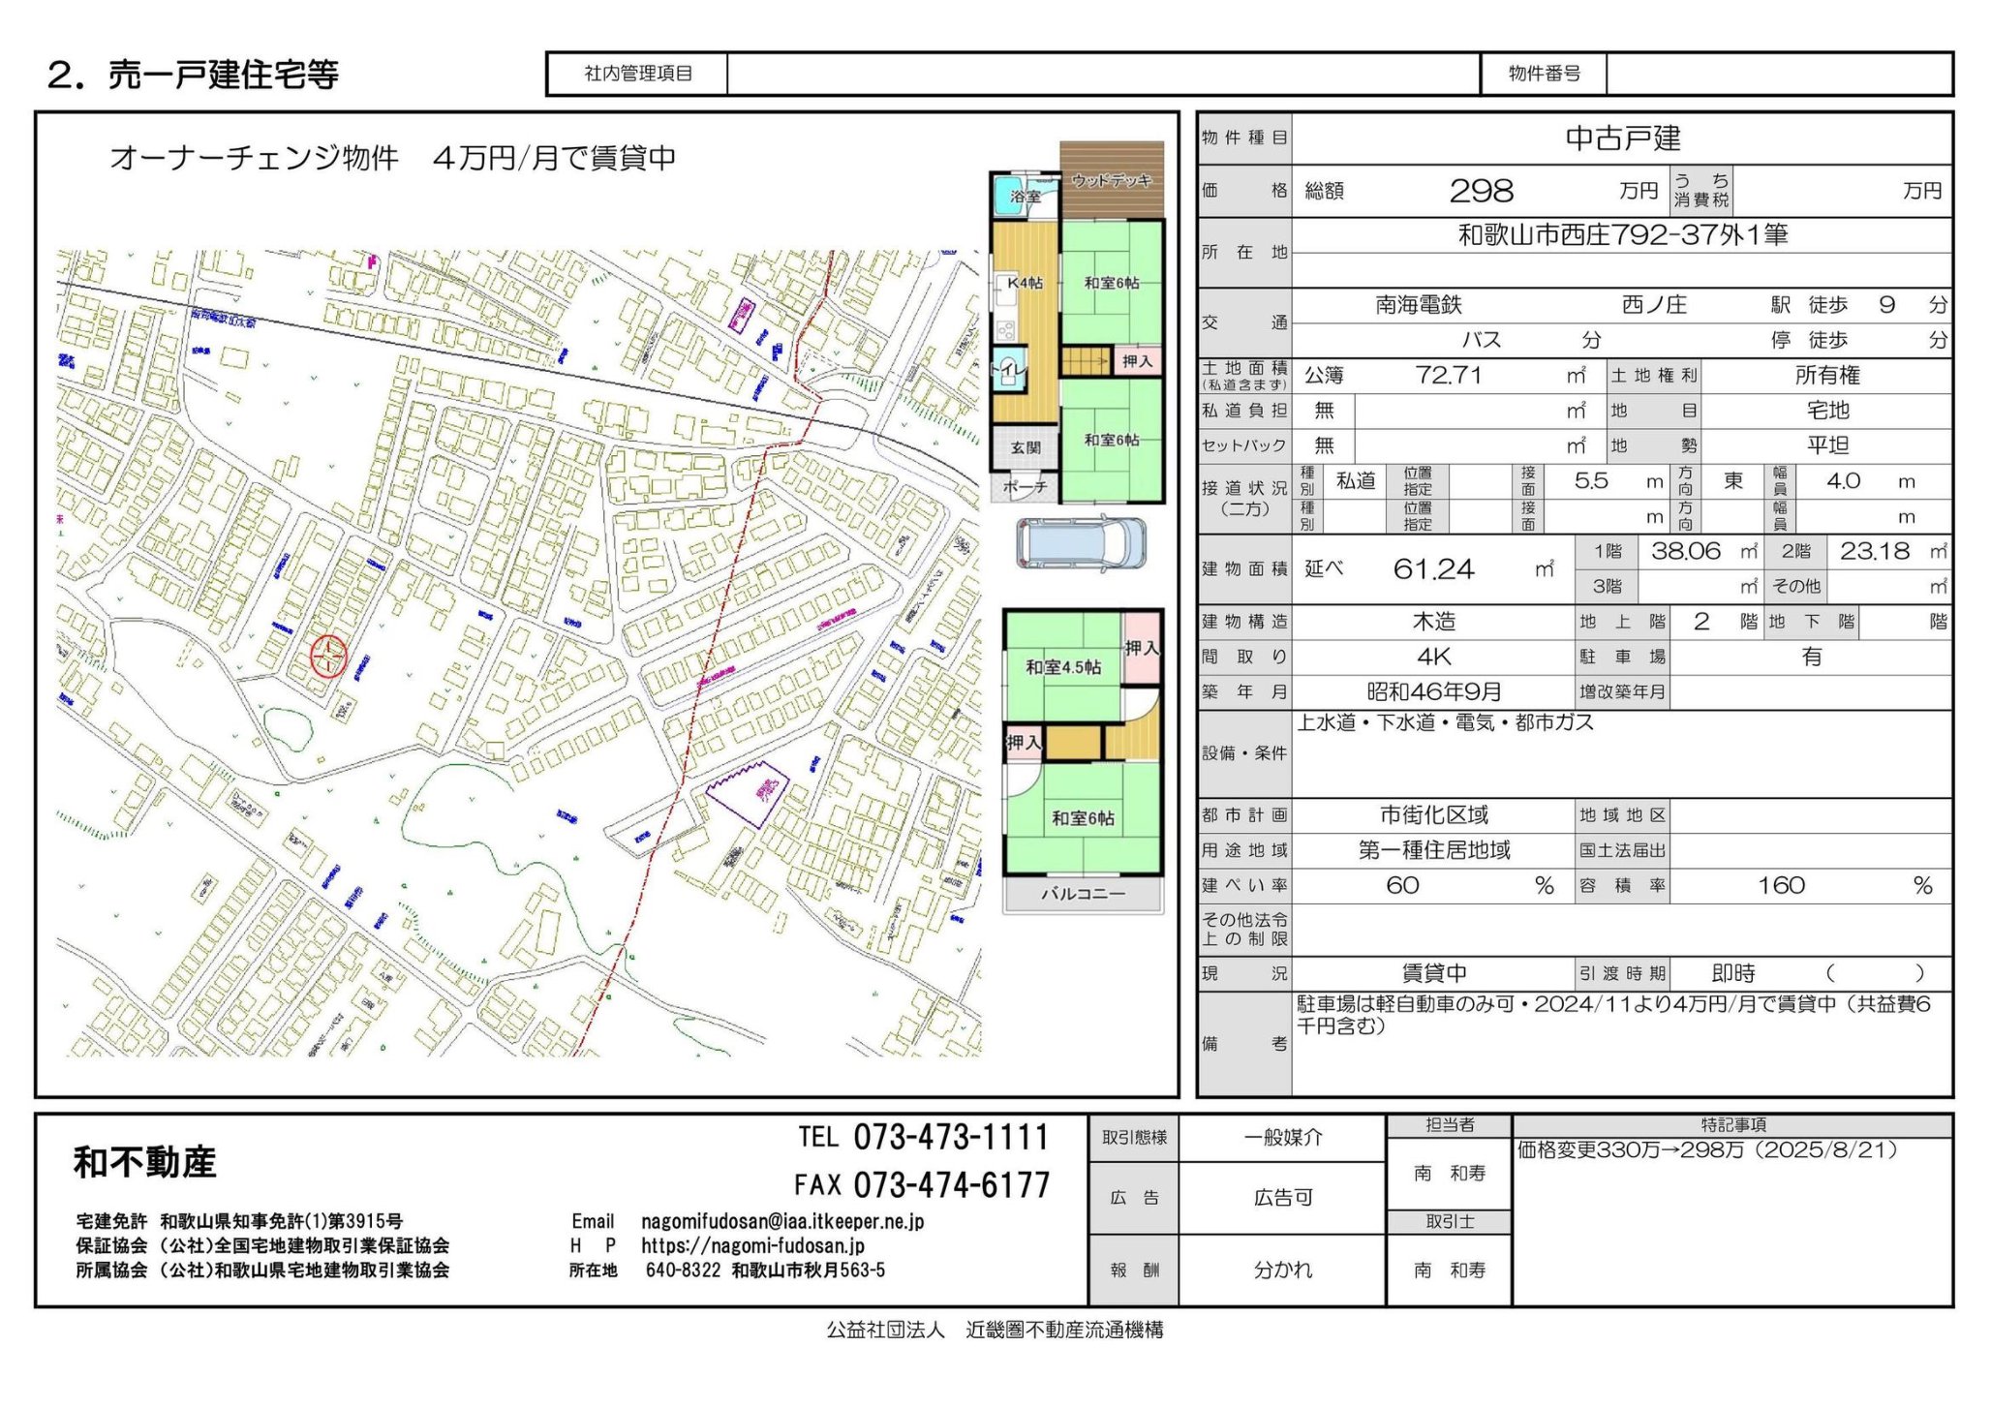1991x1408 pixels.
Task: Click the staircase on the first floor plan
Action: pyautogui.click(x=1085, y=361)
